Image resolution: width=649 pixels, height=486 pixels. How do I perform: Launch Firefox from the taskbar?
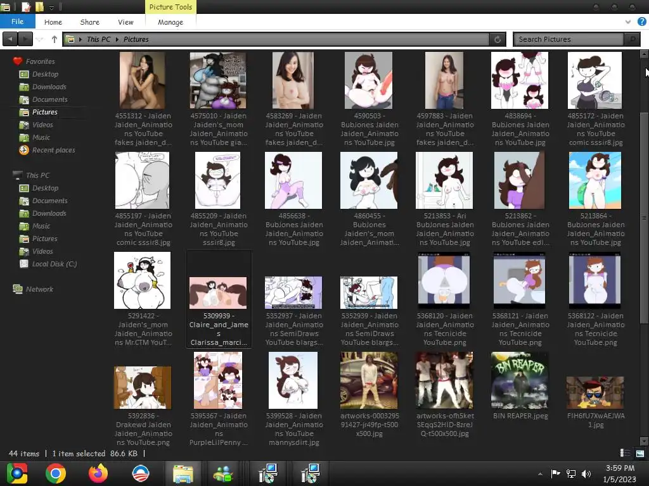(x=98, y=473)
